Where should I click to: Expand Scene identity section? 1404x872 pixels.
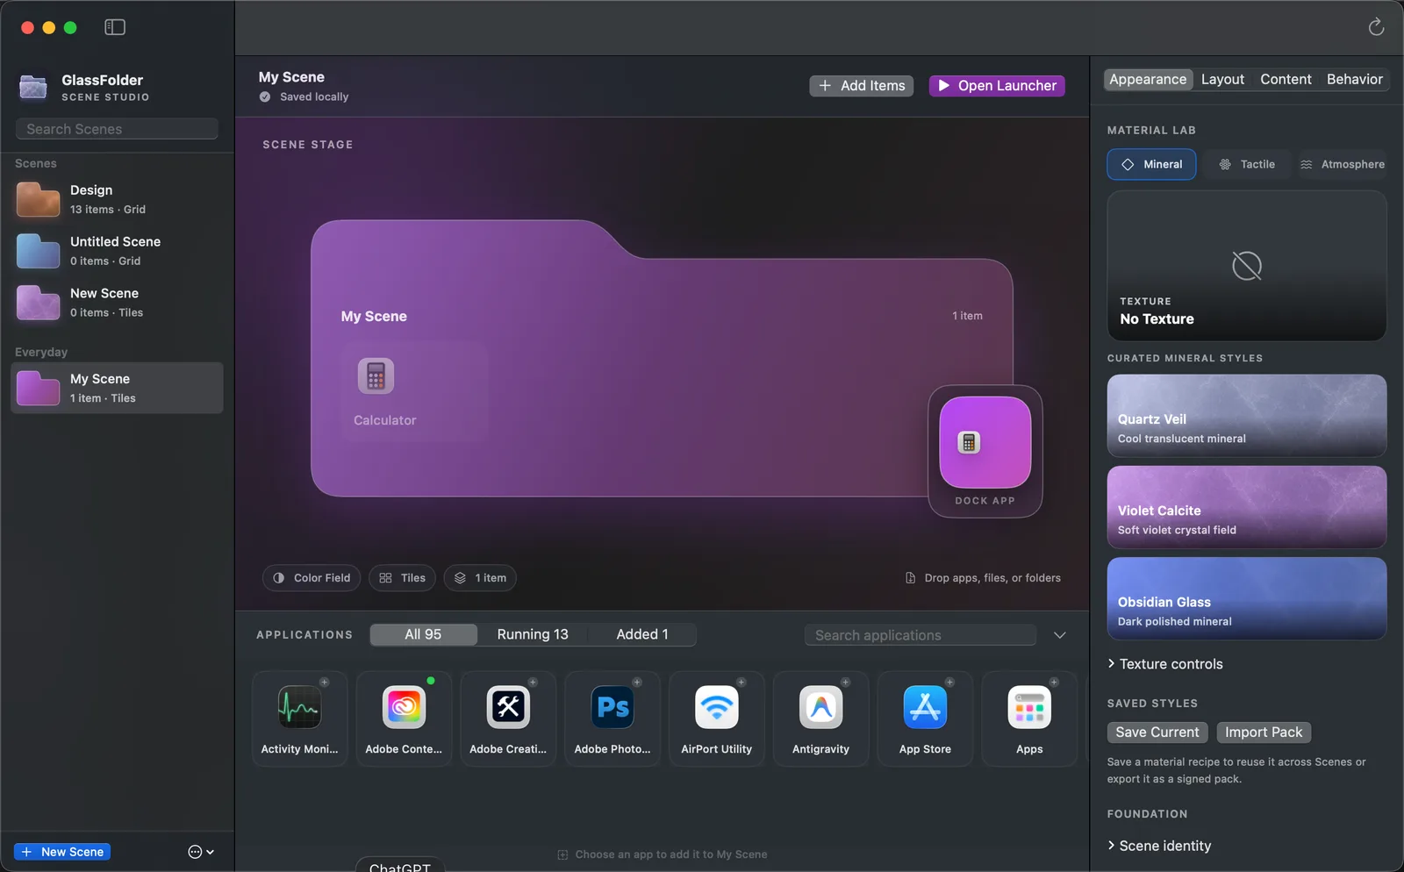click(1159, 846)
